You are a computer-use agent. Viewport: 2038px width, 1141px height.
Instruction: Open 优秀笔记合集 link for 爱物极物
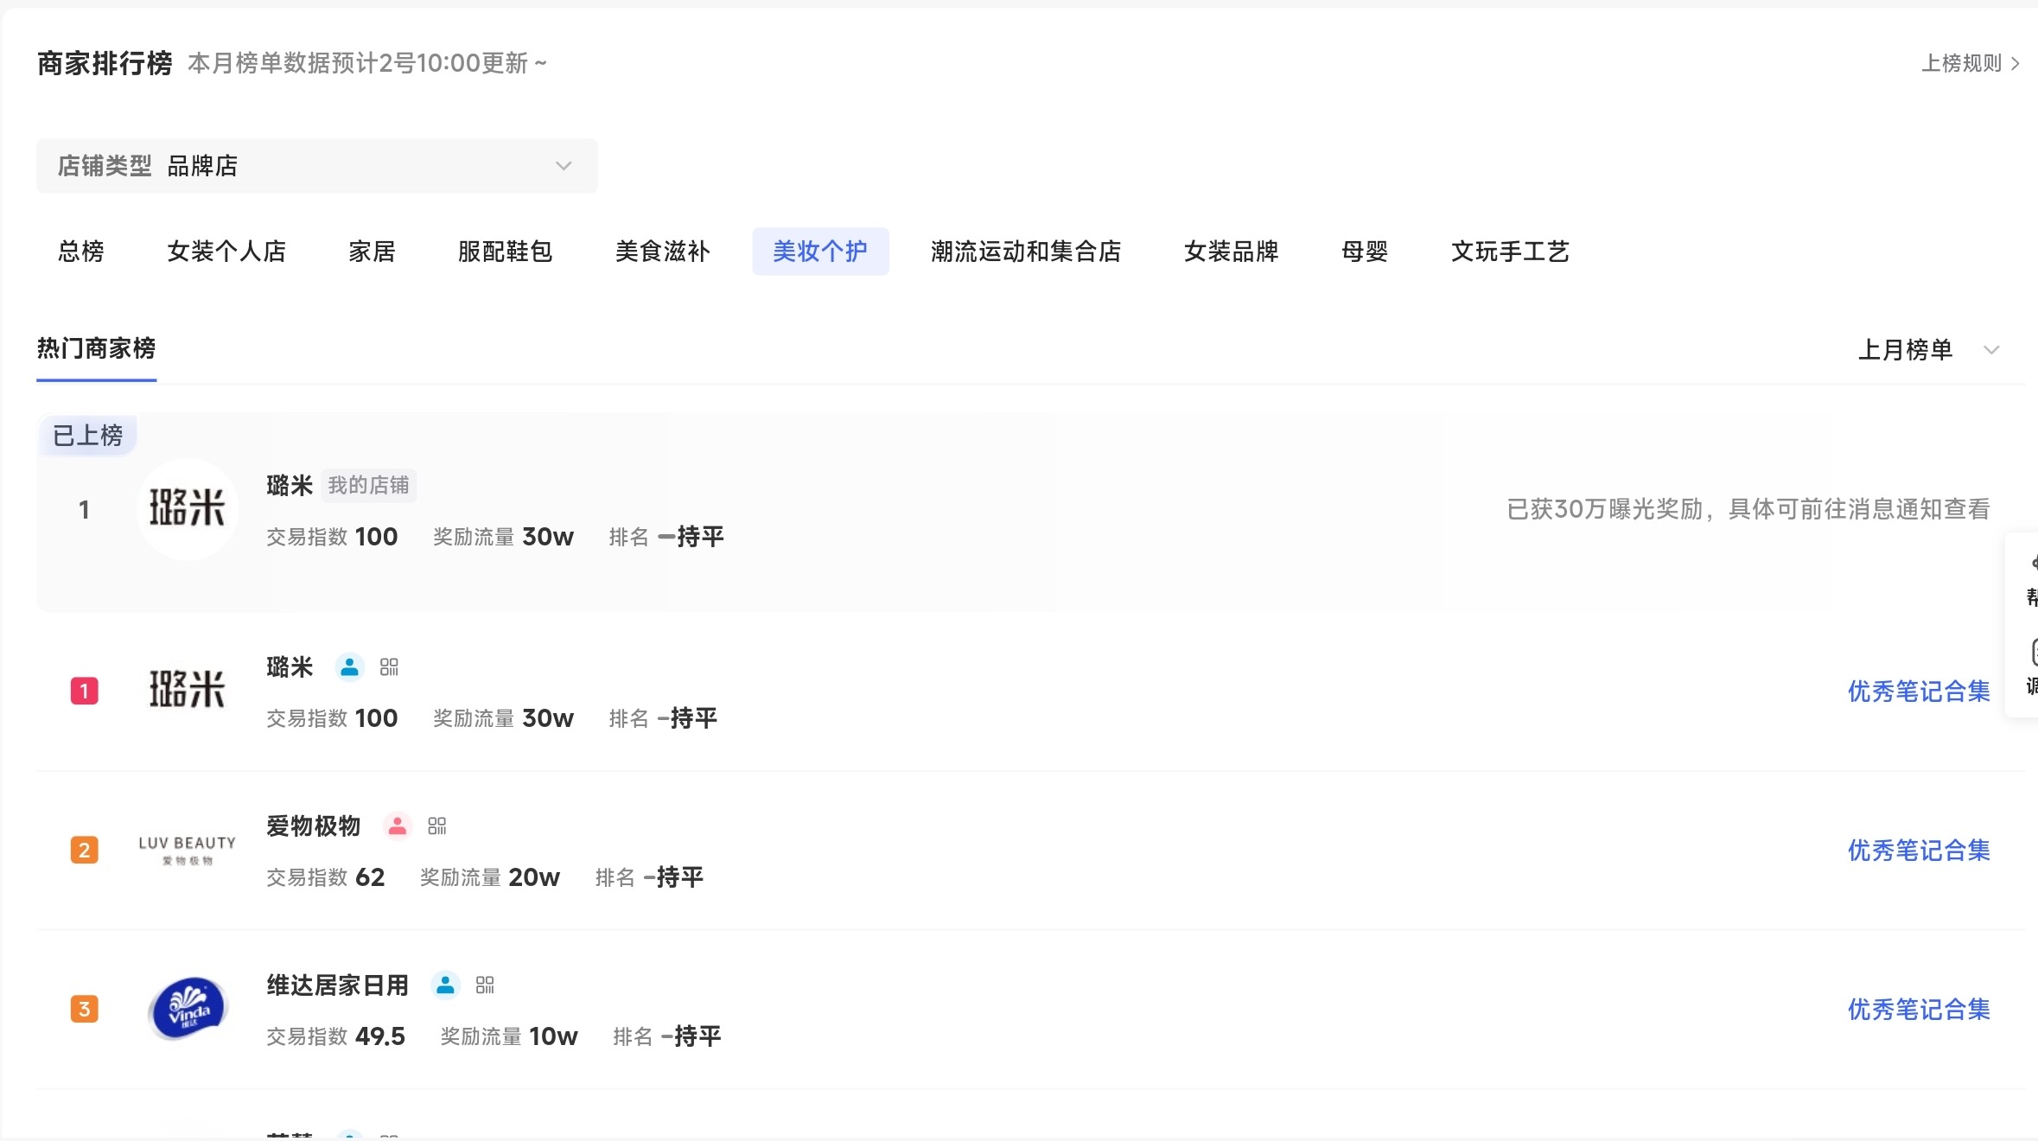click(1918, 851)
